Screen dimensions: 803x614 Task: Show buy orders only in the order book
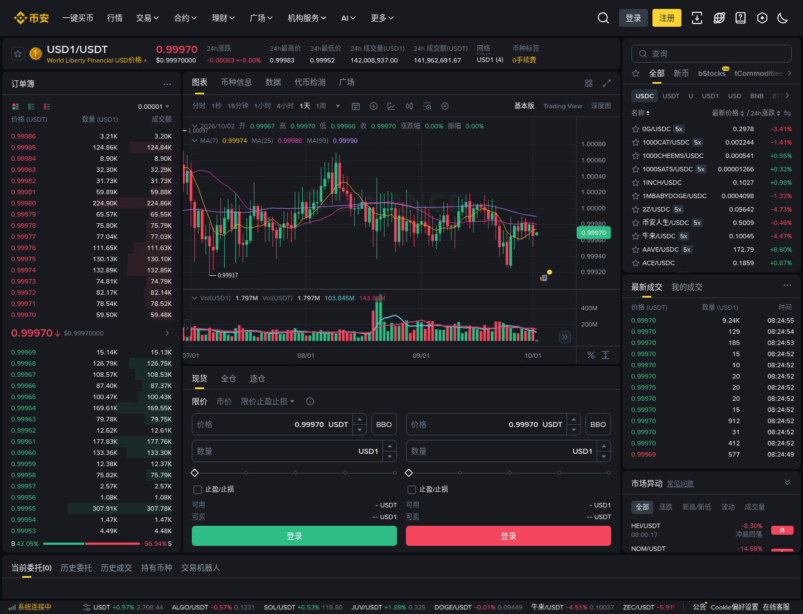click(31, 107)
